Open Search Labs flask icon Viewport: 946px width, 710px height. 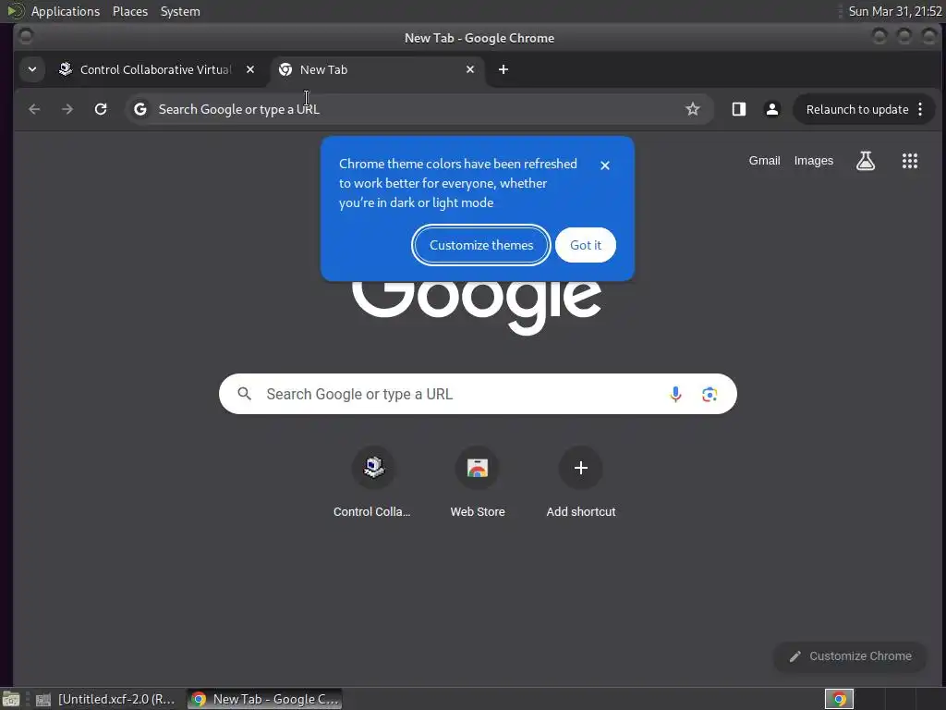click(866, 161)
